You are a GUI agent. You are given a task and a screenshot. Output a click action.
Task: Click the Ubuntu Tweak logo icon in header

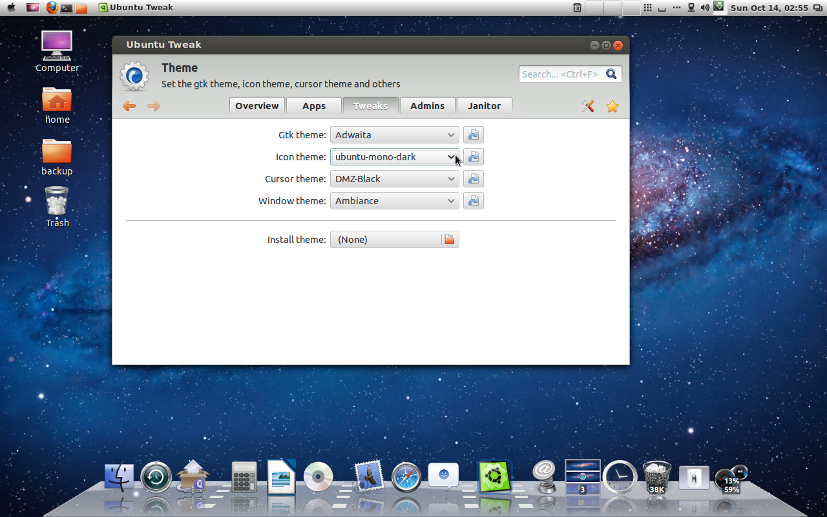point(134,76)
